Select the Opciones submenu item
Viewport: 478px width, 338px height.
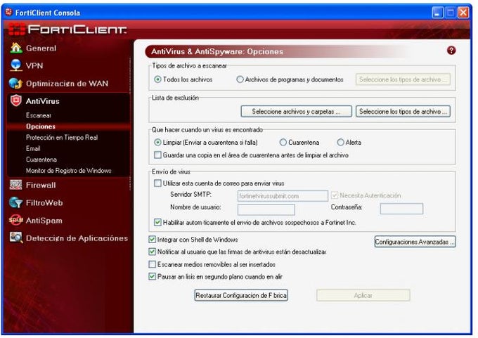click(x=41, y=126)
